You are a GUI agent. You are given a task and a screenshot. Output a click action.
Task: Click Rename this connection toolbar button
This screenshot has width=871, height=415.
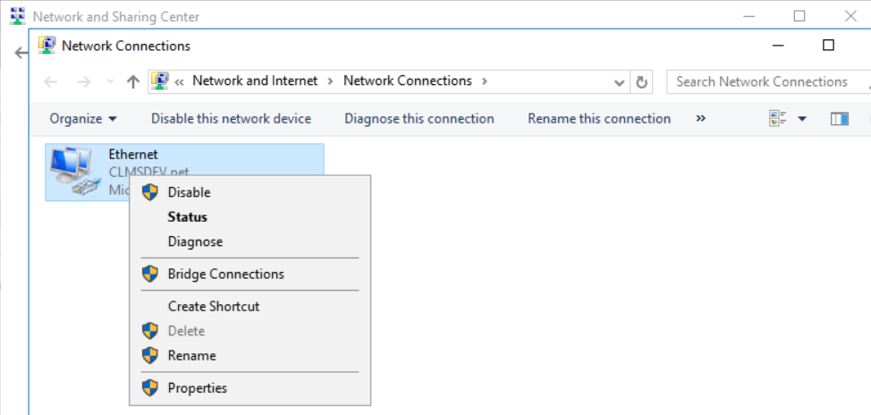[x=598, y=119]
